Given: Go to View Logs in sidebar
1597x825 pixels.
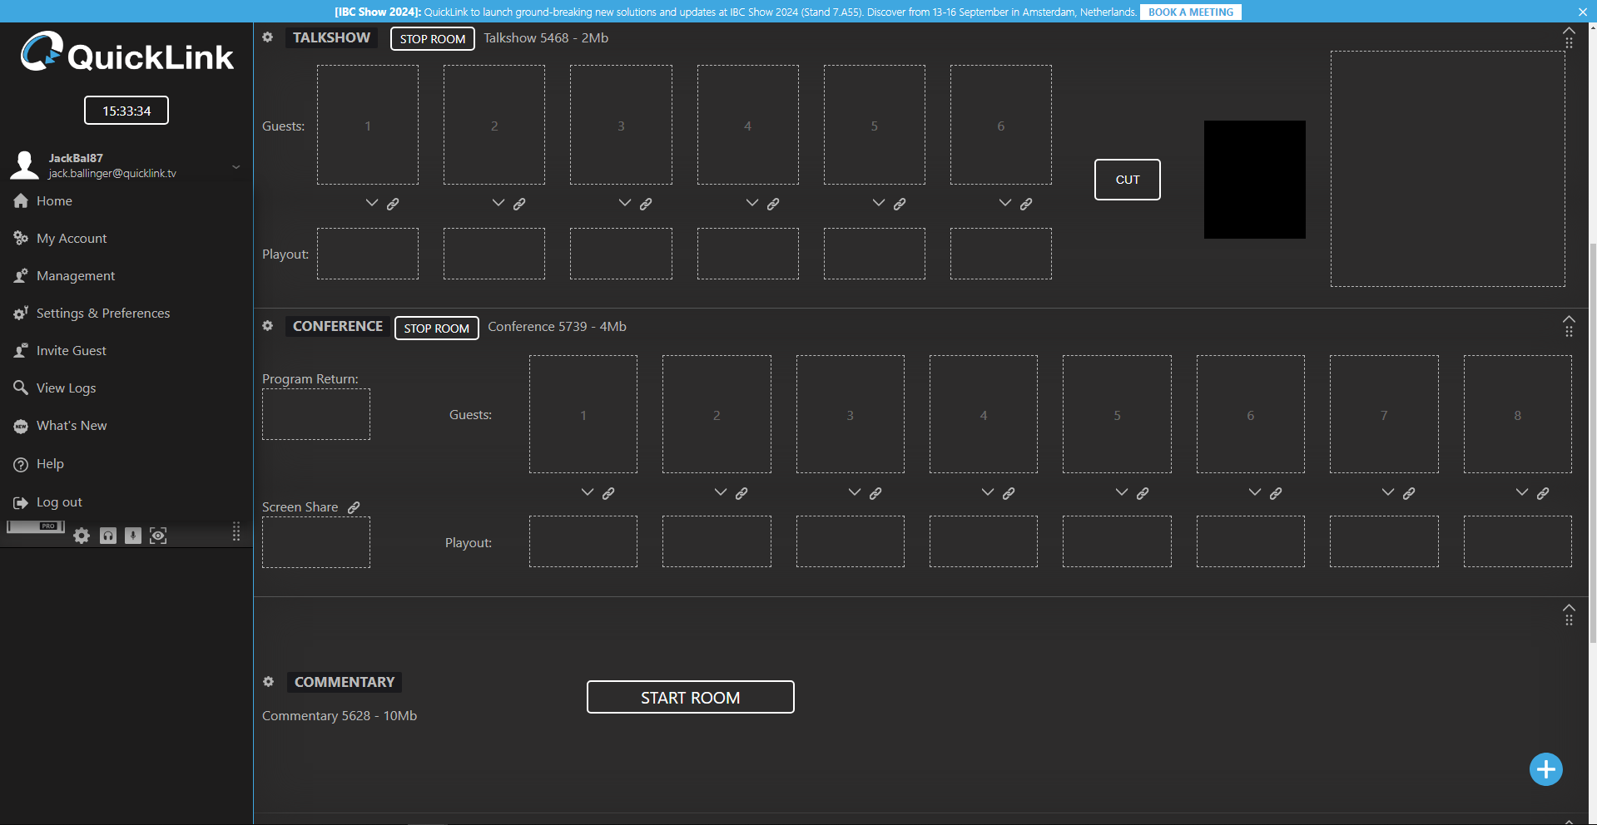Looking at the screenshot, I should coord(66,388).
